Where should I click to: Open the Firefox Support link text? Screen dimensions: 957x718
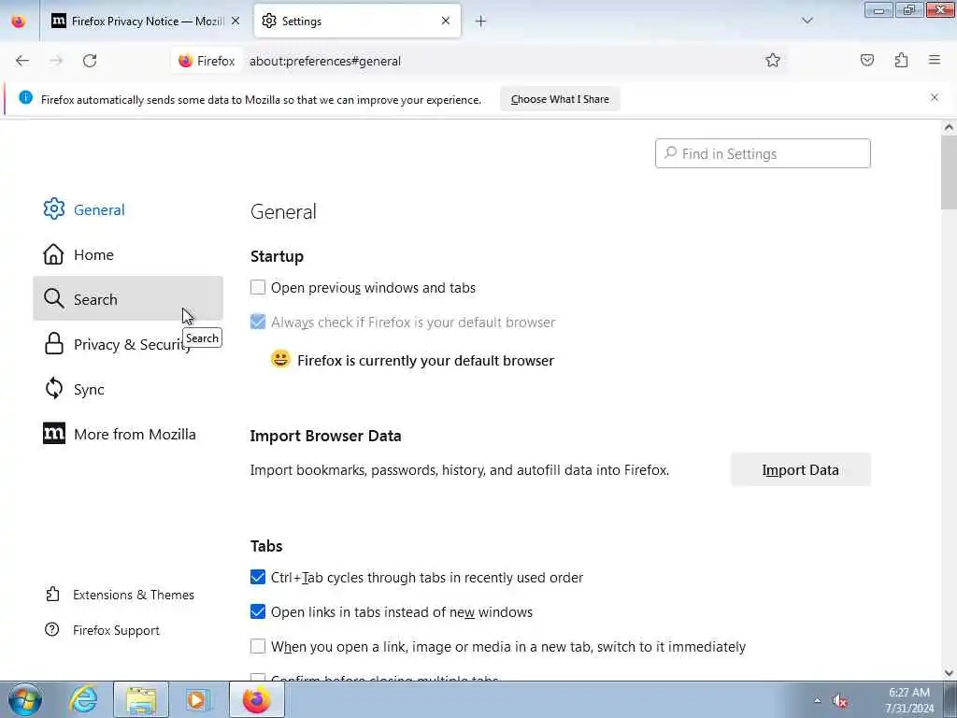point(116,630)
